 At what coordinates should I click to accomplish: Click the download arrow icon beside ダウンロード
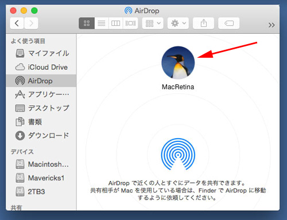pos(20,136)
